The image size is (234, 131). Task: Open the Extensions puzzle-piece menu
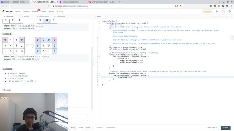tap(223, 6)
